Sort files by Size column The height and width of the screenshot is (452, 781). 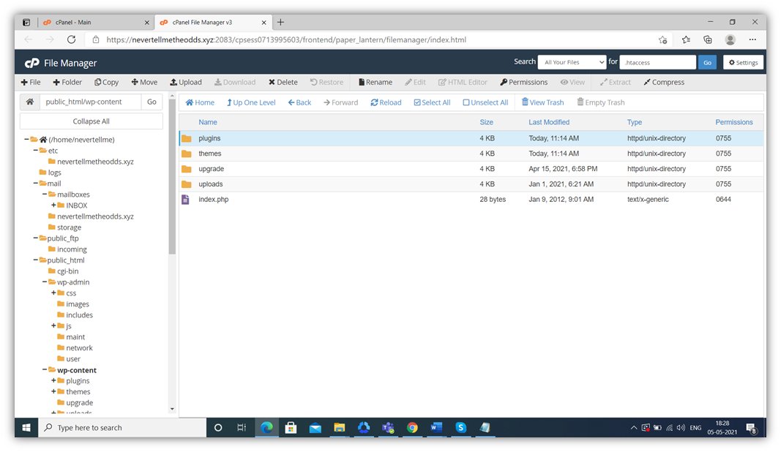click(486, 122)
